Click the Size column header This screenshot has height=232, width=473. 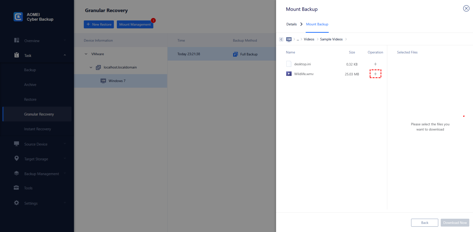(352, 52)
